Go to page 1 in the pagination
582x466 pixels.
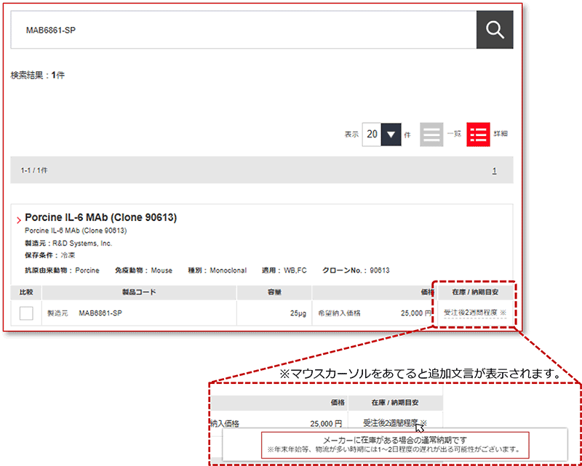494,171
